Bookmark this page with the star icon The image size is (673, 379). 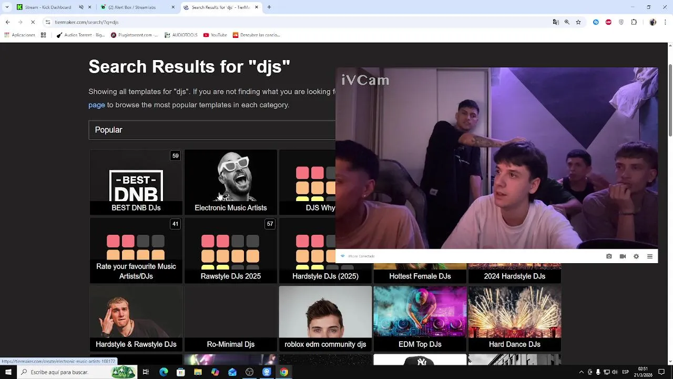(x=578, y=22)
